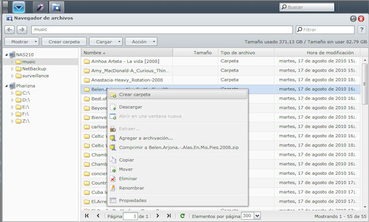The image size is (369, 222).
Task: Select the Z:\ drive folder
Action: [x=22, y=121]
